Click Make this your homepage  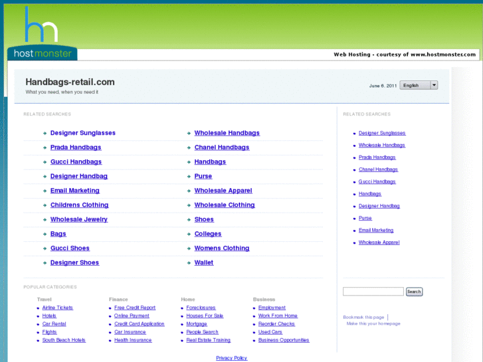[373, 323]
